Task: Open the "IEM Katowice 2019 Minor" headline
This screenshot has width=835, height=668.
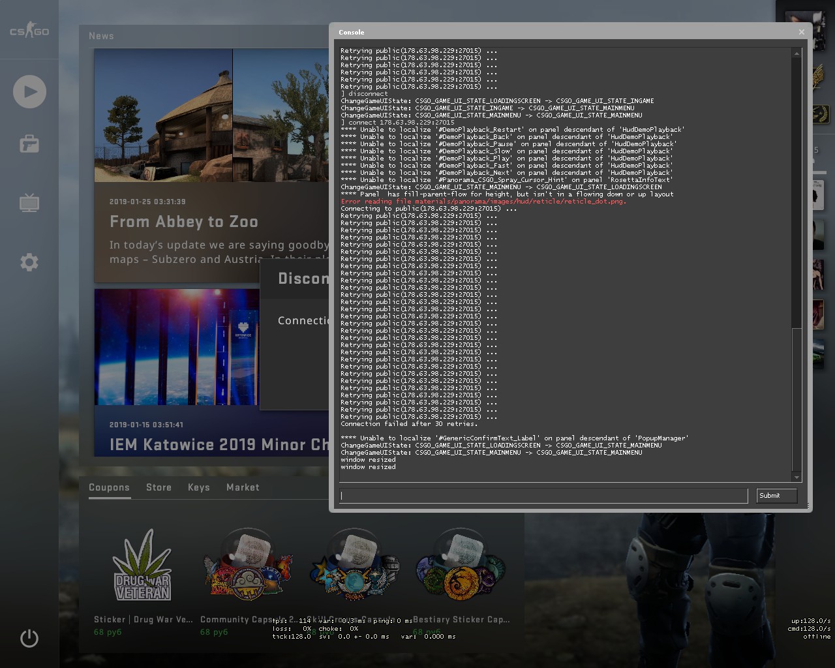Action: point(219,445)
